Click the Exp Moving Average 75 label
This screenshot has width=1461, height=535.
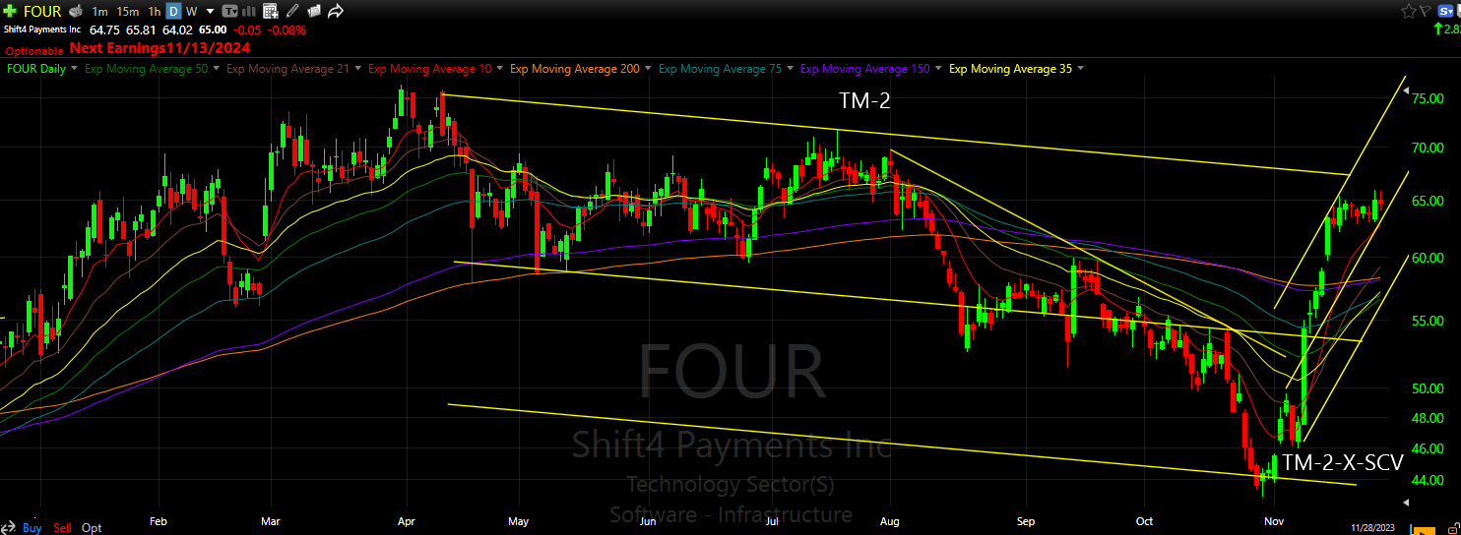720,69
